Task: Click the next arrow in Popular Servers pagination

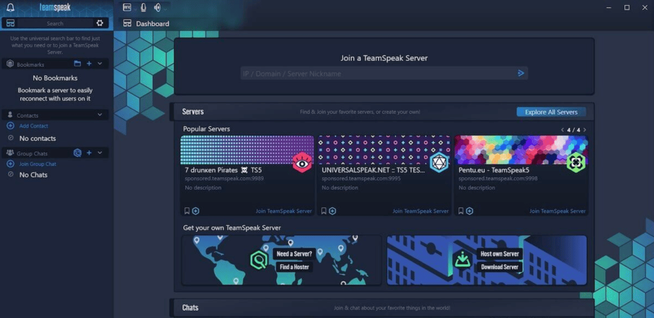Action: click(x=585, y=130)
